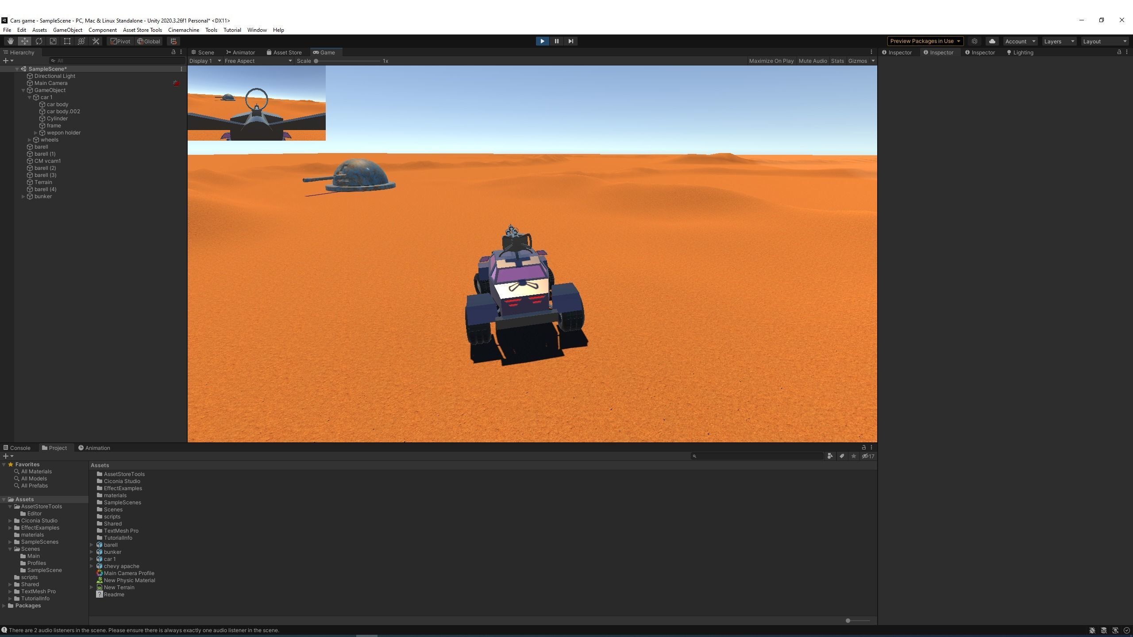Open Hierarchy panel options menu
The image size is (1133, 637).
click(x=181, y=52)
